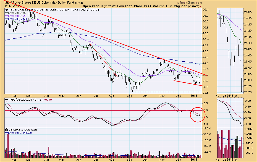The height and width of the screenshot is (162, 257).
Task: Click the EMA(20) 24.09 legend entry
Action: 15,13
